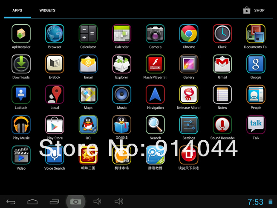Viewport: 277px width, 208px height.
Task: Open the Maps app
Action: point(88,94)
